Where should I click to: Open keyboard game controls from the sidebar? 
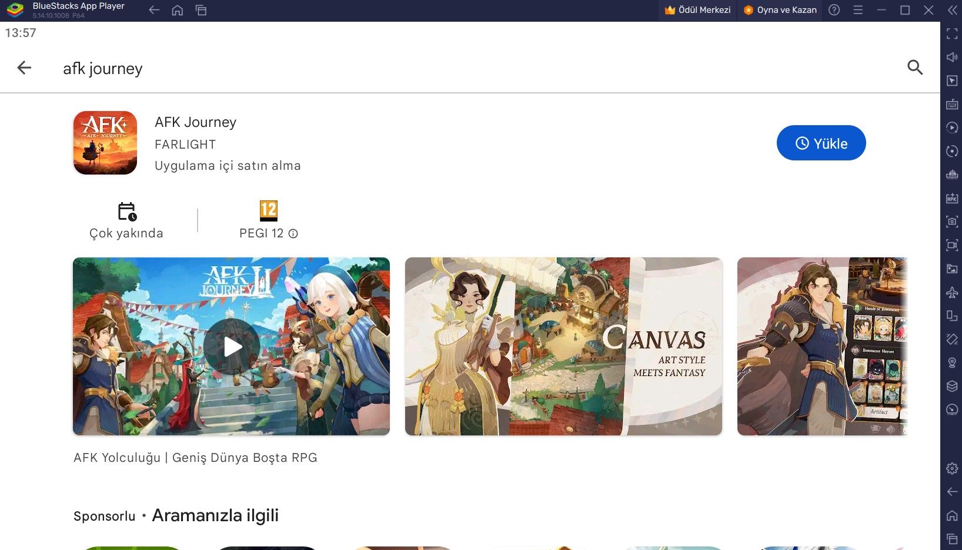(x=951, y=104)
